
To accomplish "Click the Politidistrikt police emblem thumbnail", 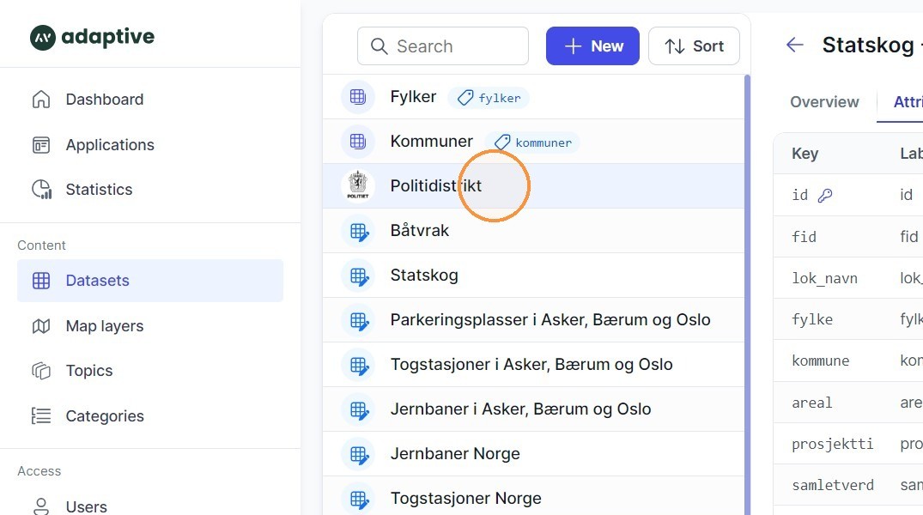I will [x=358, y=186].
